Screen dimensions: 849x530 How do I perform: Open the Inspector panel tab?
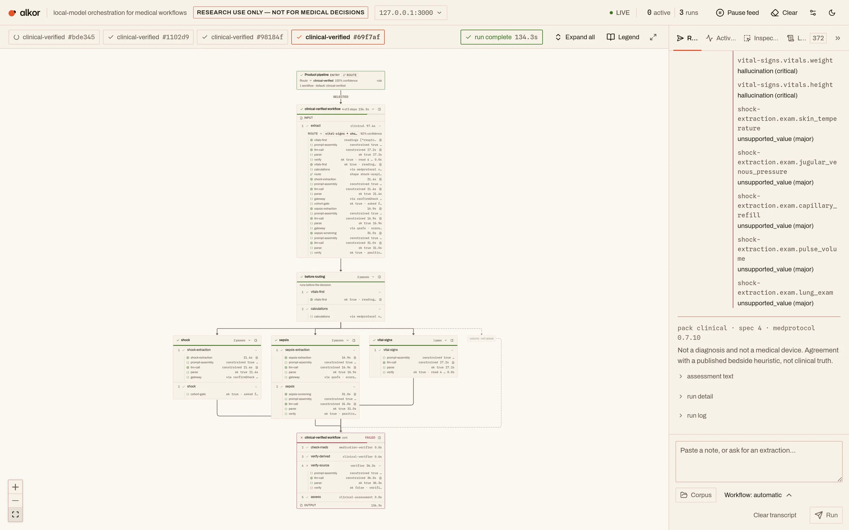click(761, 38)
